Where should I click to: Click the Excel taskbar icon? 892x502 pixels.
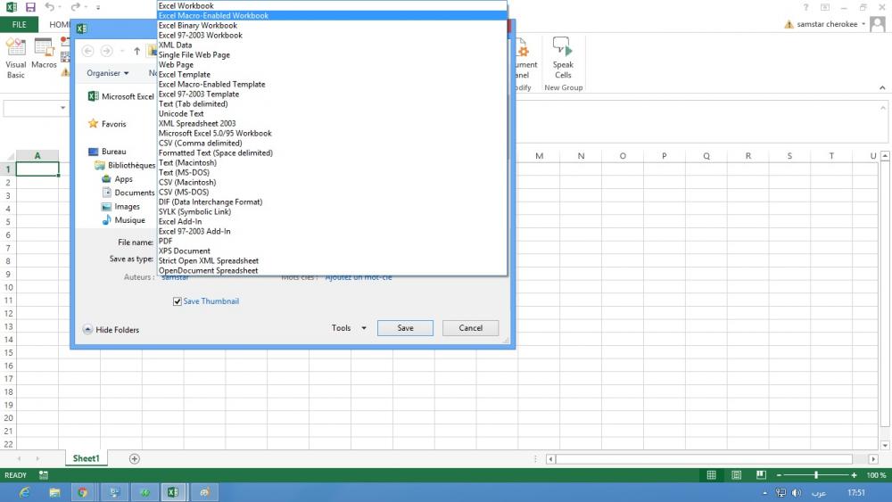coord(173,492)
